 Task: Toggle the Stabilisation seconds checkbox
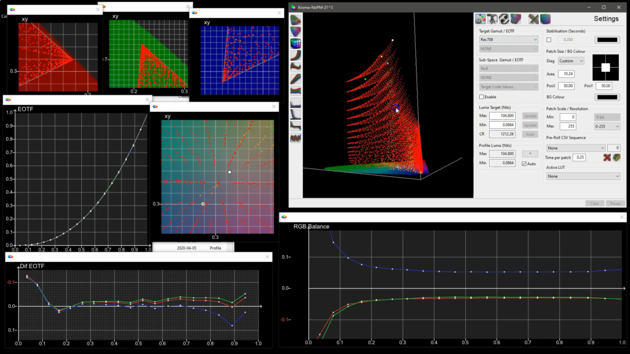tap(549, 40)
